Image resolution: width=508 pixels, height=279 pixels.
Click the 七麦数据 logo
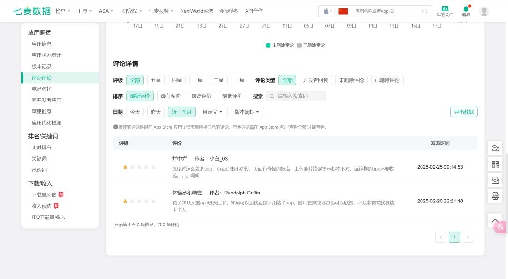(32, 11)
